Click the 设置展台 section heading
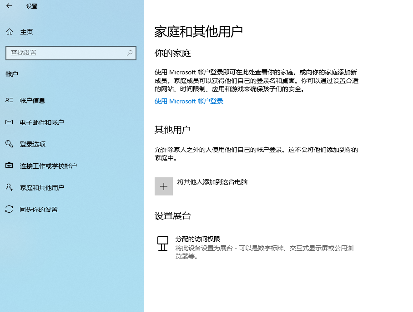413x312 pixels. [x=172, y=216]
